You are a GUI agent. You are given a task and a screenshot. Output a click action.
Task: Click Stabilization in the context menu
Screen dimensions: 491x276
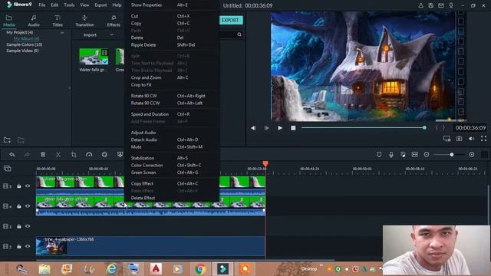pos(143,158)
